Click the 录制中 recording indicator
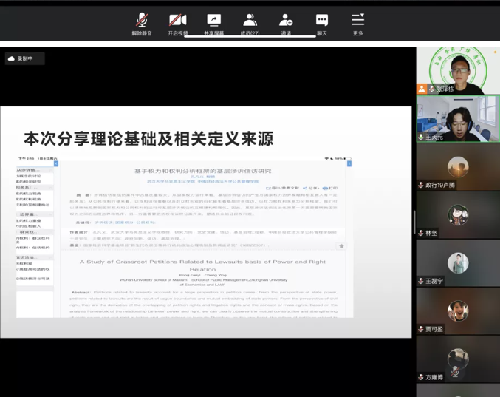This screenshot has height=397, width=503. (x=25, y=59)
